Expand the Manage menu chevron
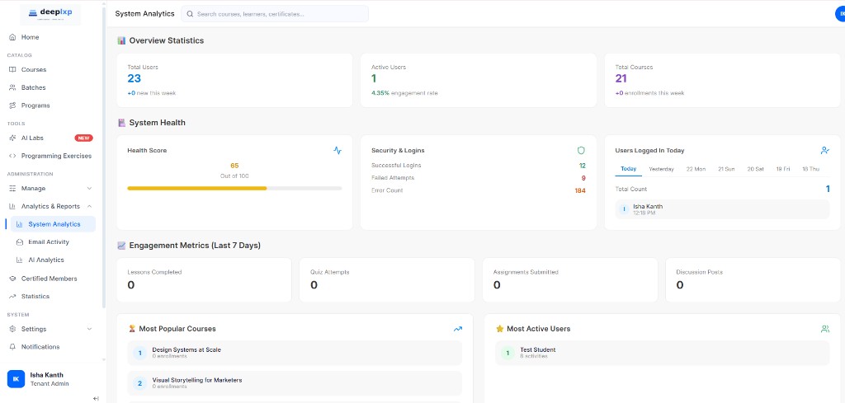Screen dimensions: 845x403 [89, 189]
